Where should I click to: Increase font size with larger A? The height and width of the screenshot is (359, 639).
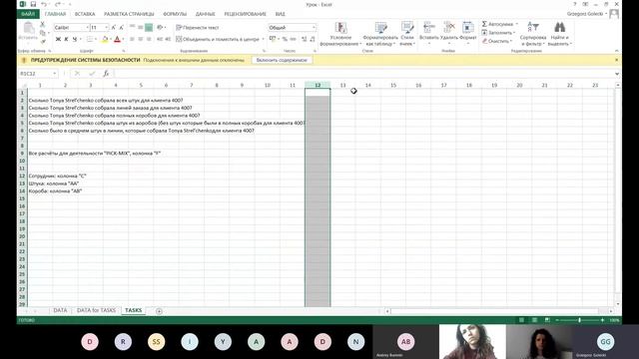114,27
